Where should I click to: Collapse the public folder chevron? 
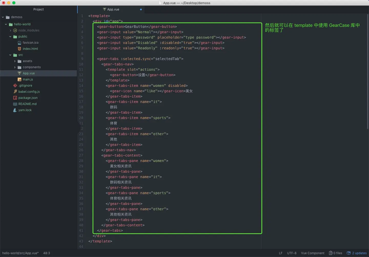tap(10, 37)
